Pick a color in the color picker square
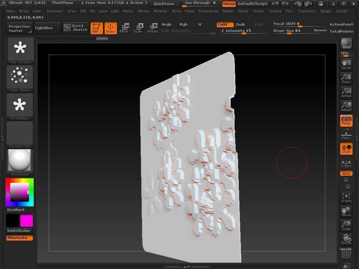The width and height of the screenshot is (359, 269). [x=20, y=192]
